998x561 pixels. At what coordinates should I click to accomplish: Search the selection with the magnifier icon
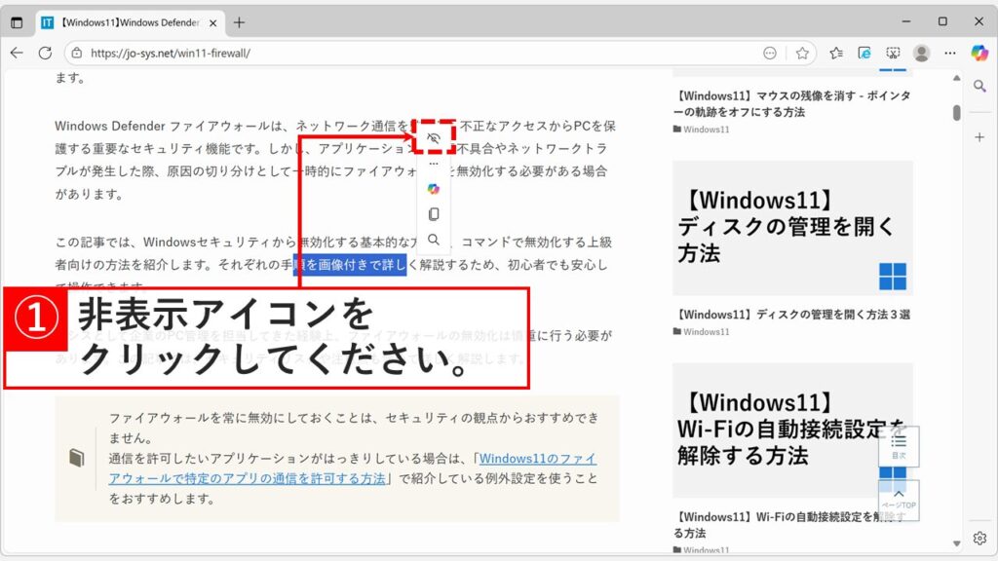click(434, 239)
